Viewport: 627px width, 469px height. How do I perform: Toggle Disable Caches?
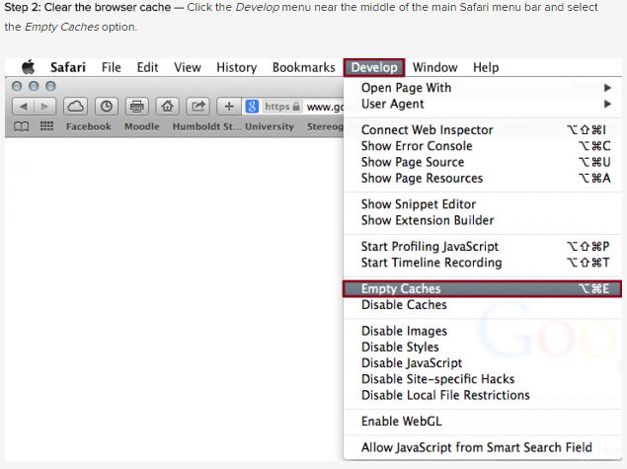(483, 305)
